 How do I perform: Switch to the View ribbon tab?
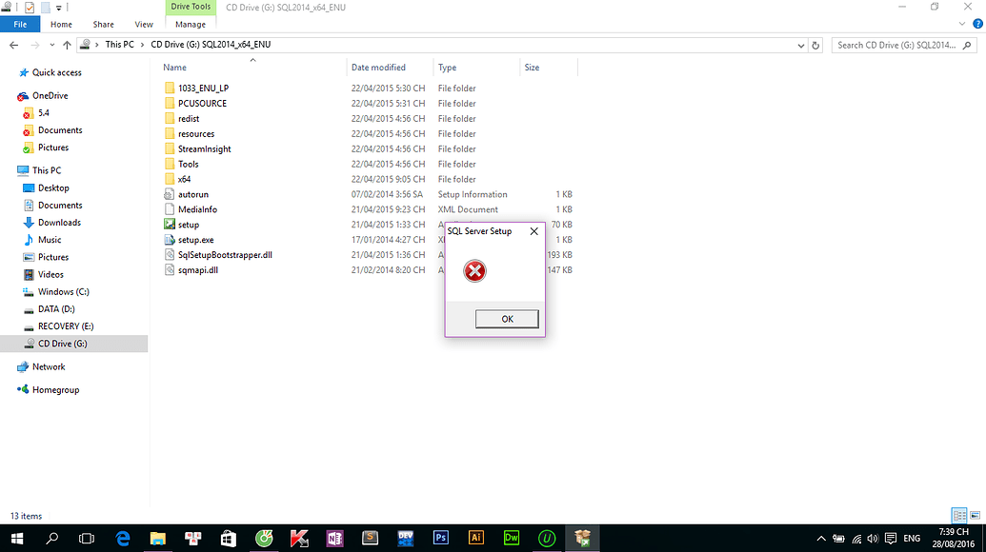[144, 25]
